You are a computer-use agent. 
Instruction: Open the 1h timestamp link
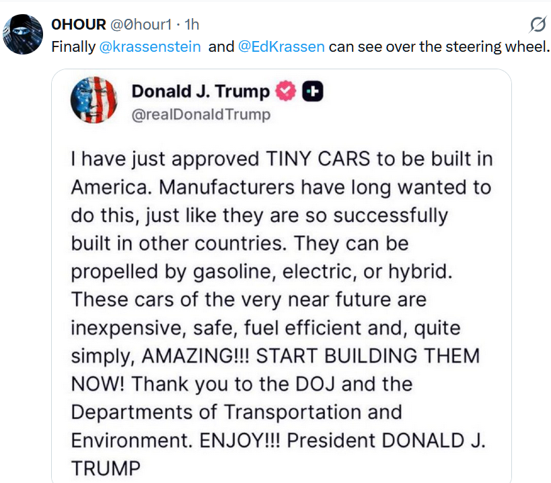coord(192,25)
